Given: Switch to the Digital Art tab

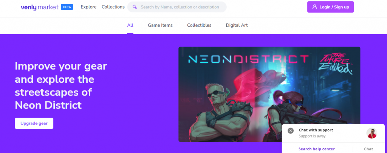Looking at the screenshot, I should (237, 25).
